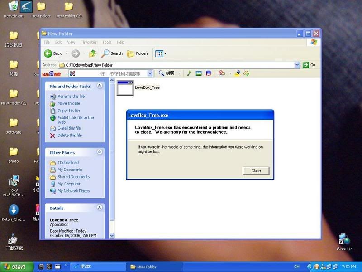
Task: Select the New Folder (2) desktop icon
Action: (14, 97)
